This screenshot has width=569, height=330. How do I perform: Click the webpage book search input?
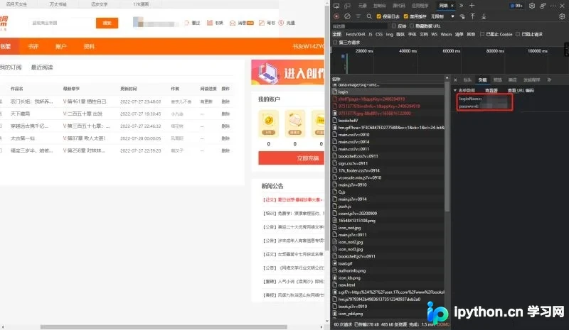coord(63,23)
